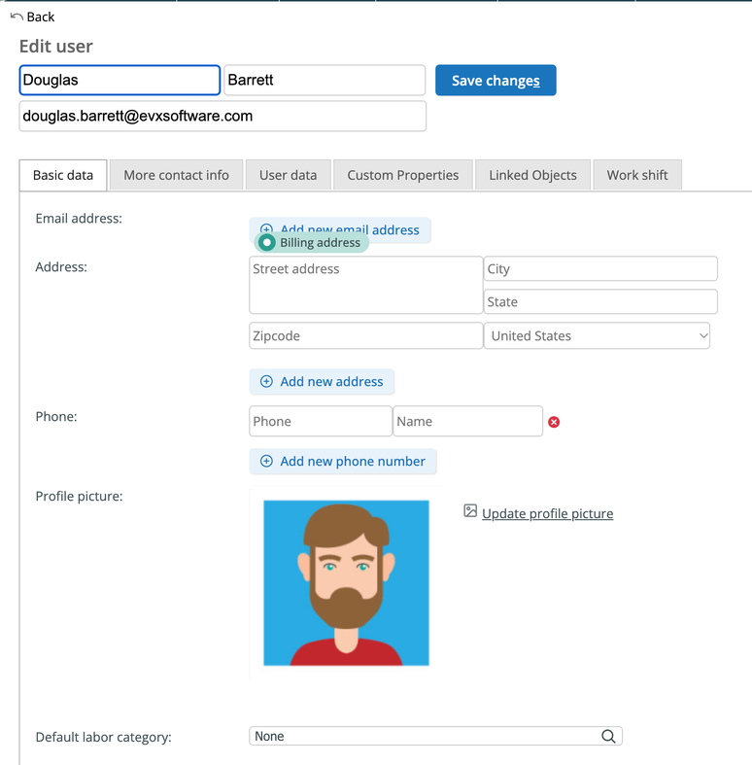Click the Update profile picture link
The width and height of the screenshot is (752, 765).
click(547, 513)
